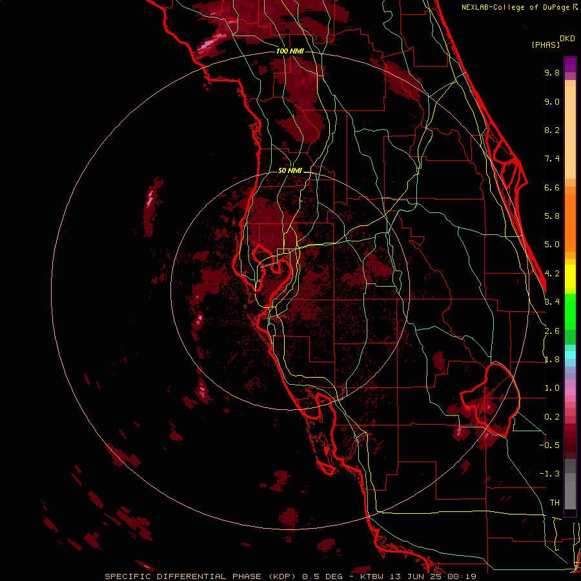
Task: Click the KTBW radar site identifier
Action: coord(372,576)
